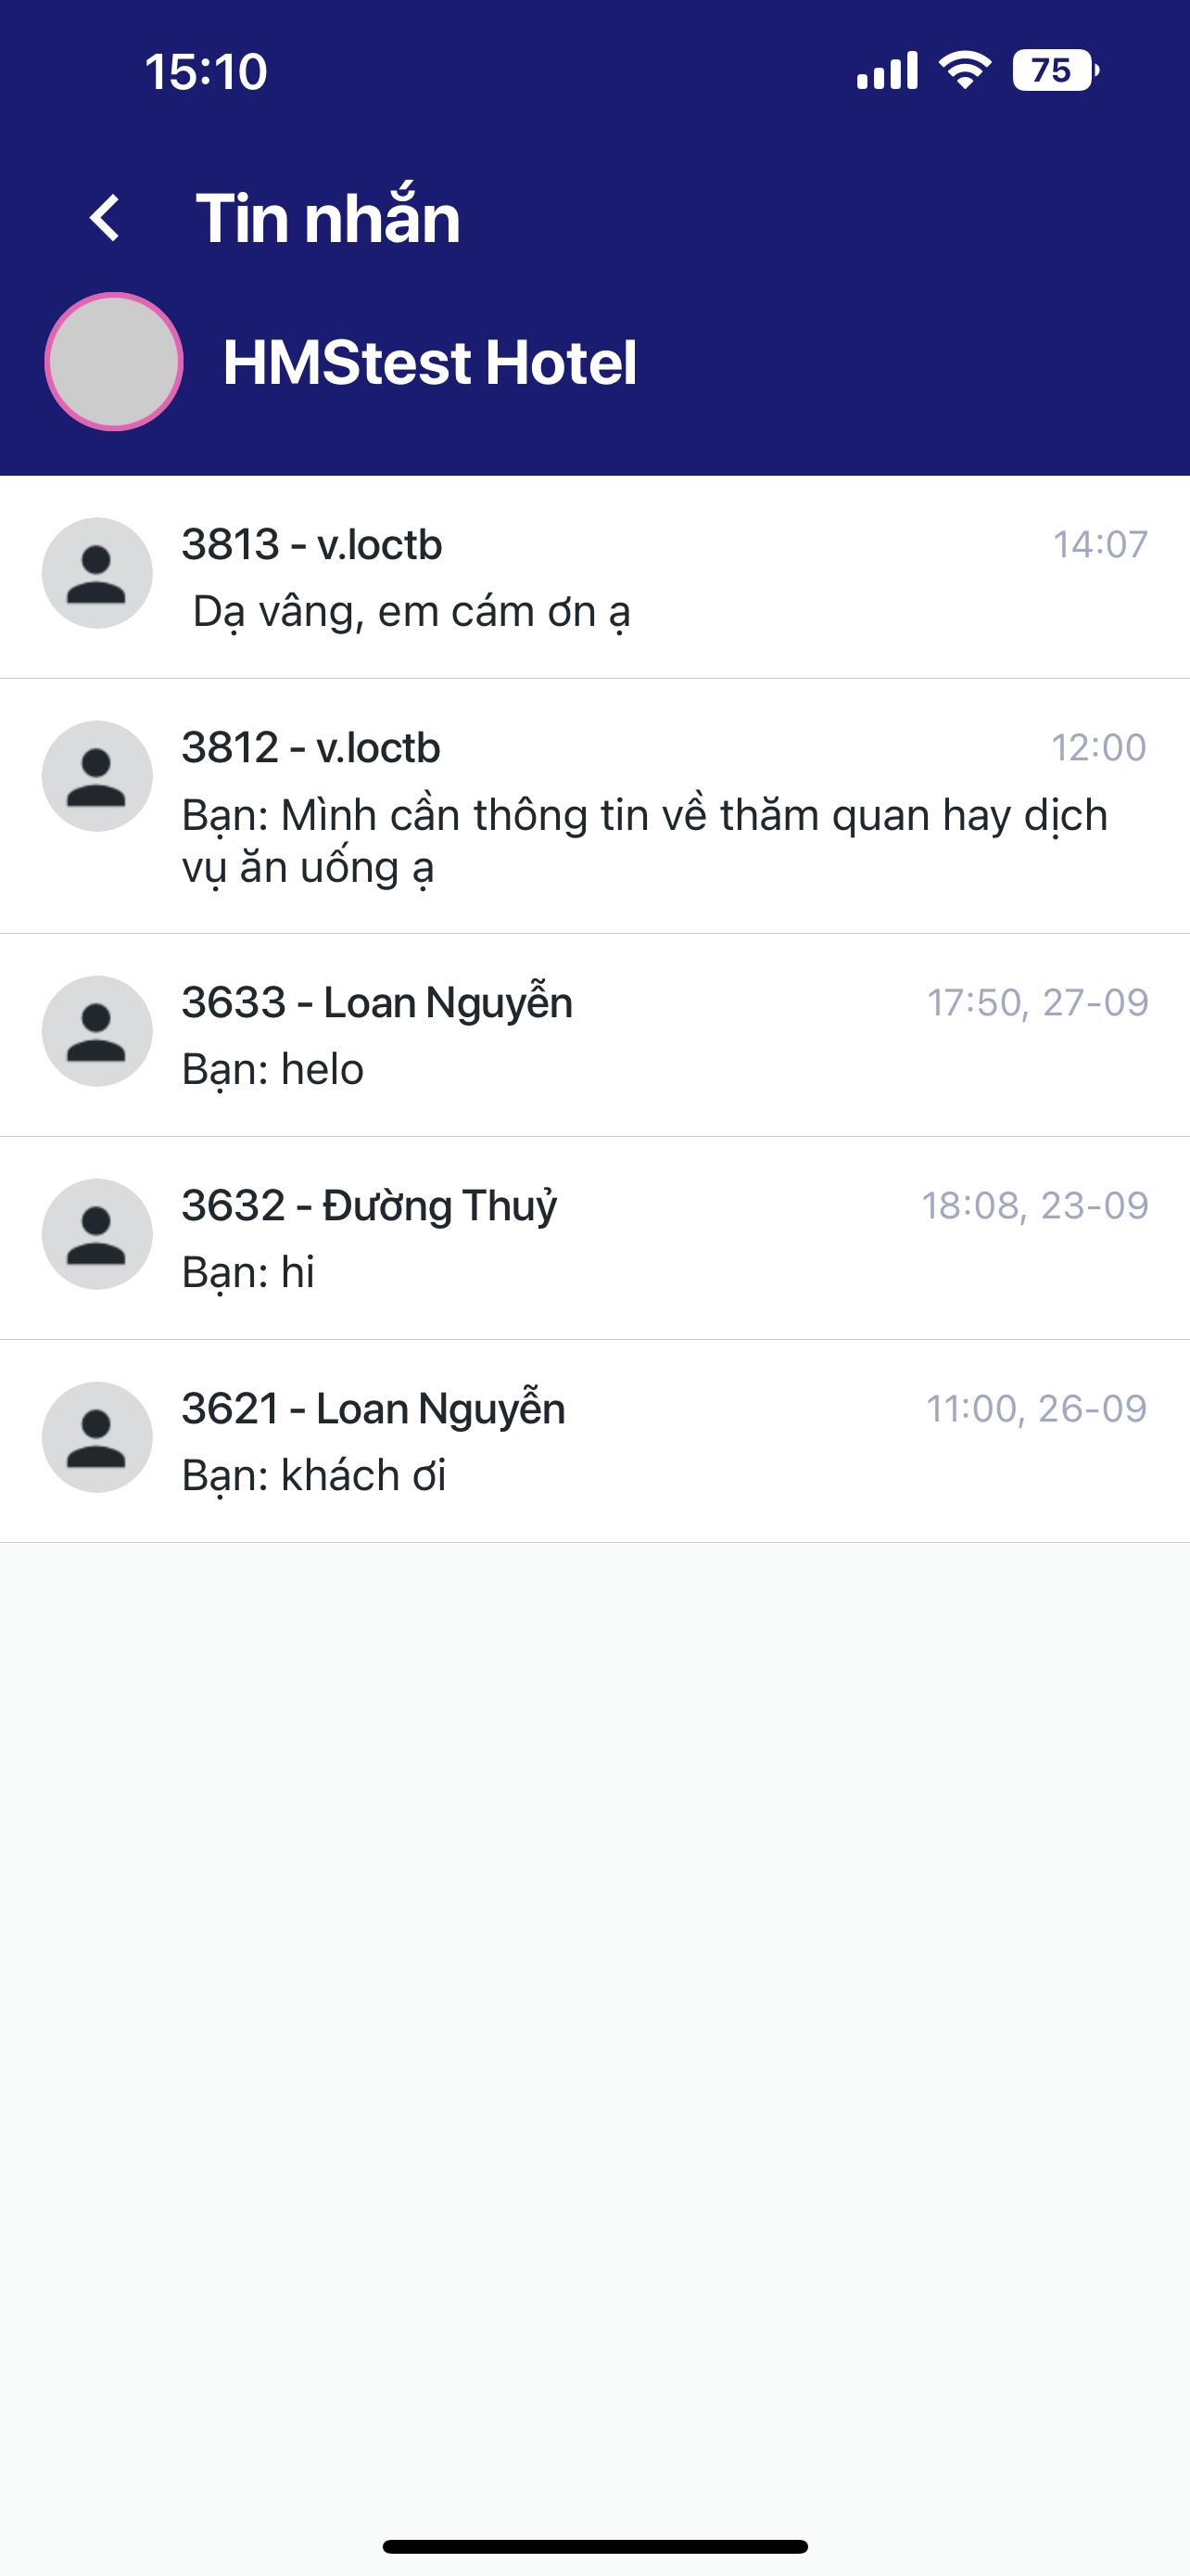
Task: Tap the "Bạn: khách ơi" message preview
Action: 314,1476
